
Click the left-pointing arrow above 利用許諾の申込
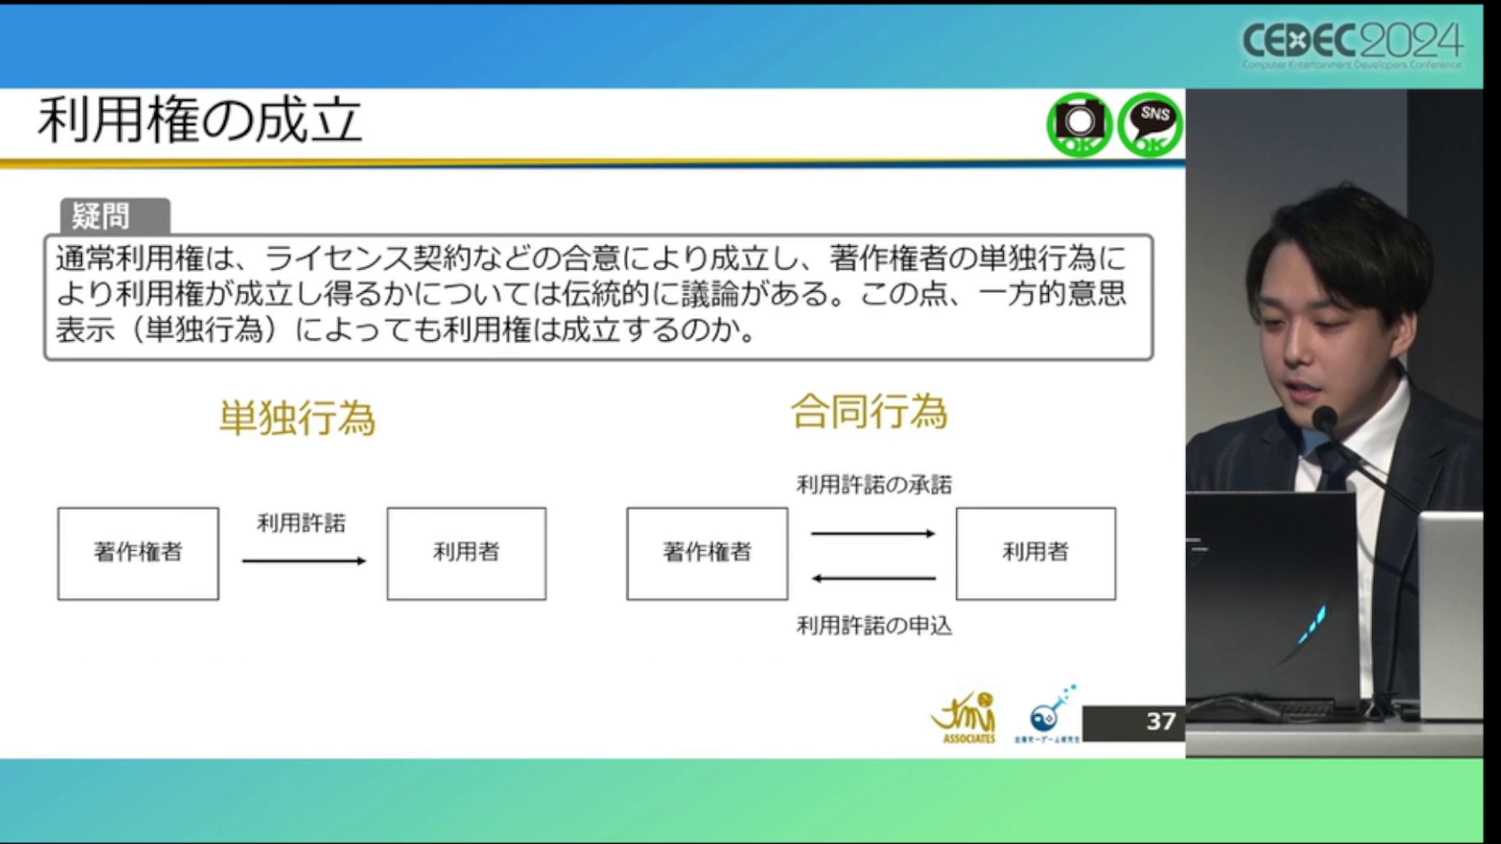873,578
